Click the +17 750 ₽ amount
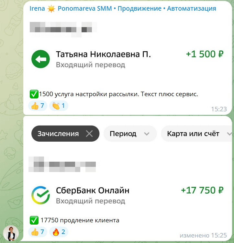This screenshot has height=243, width=234. pyautogui.click(x=202, y=190)
